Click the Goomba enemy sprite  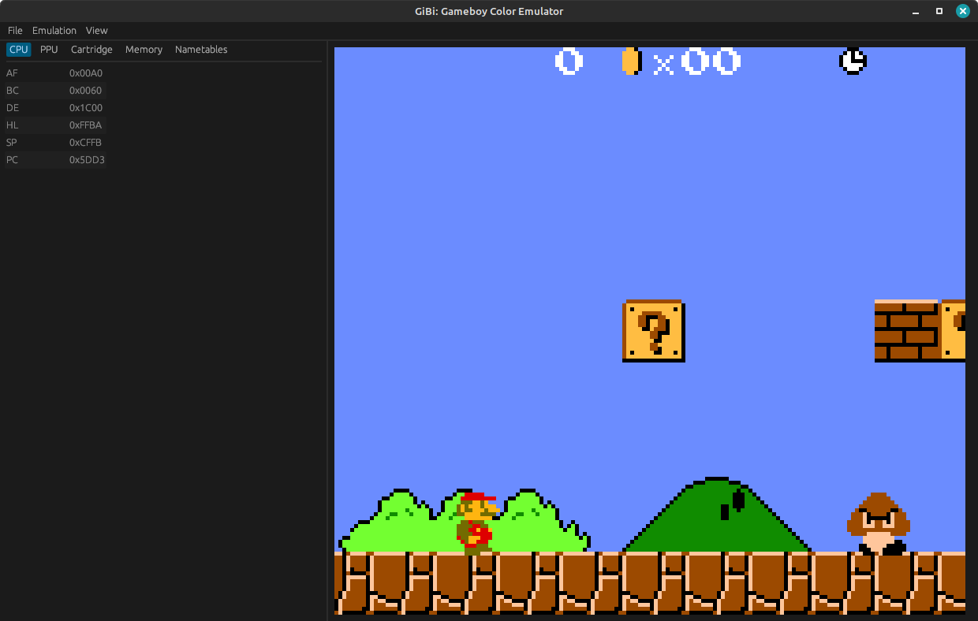[x=878, y=522]
